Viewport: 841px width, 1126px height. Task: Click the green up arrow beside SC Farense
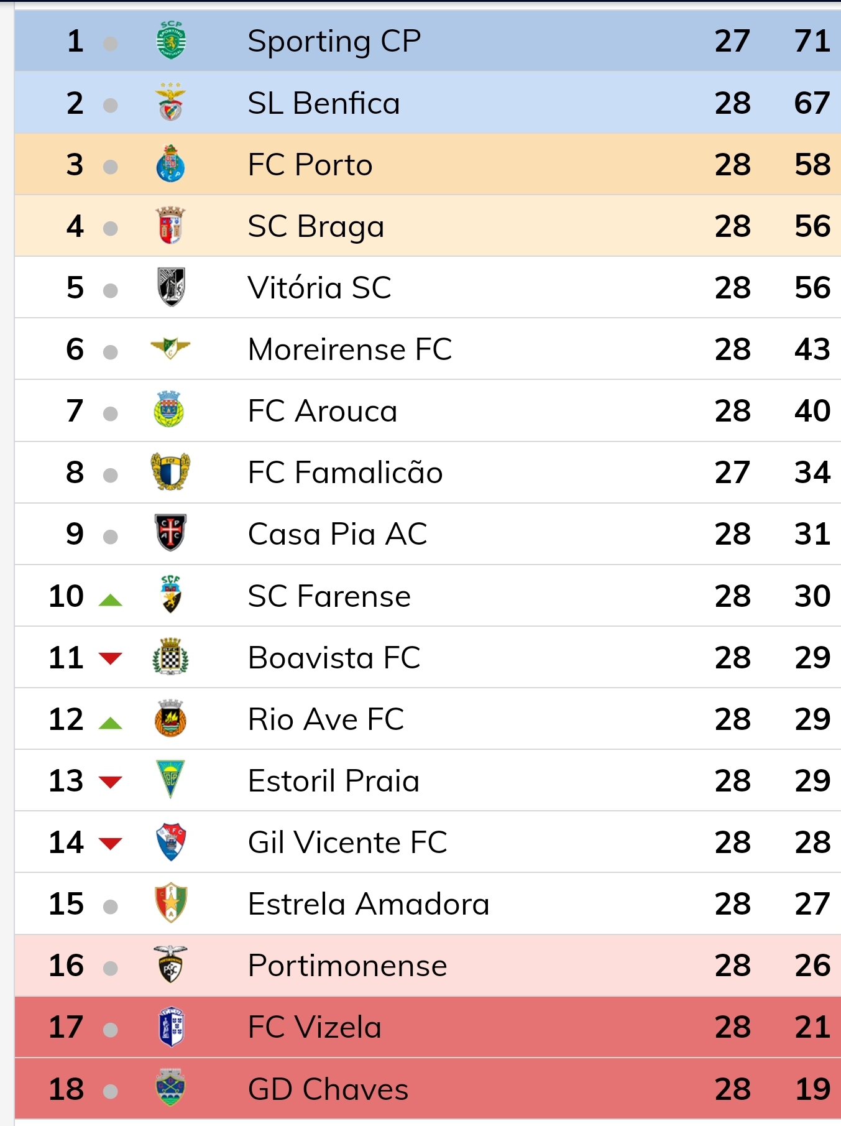pos(111,600)
